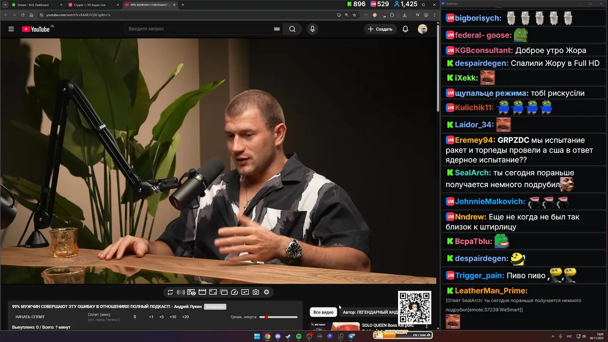Switch to the Студия — VK Видео Live tab
This screenshot has height=342, width=608.
93,5
